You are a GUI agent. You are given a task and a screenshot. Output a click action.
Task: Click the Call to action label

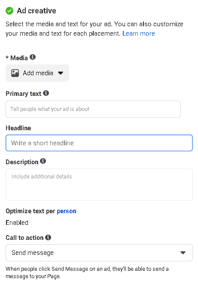(24, 238)
